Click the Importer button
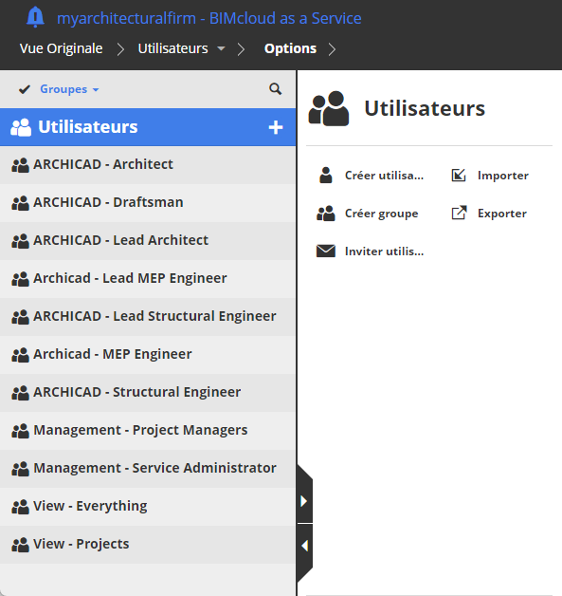This screenshot has width=562, height=596. coord(490,176)
